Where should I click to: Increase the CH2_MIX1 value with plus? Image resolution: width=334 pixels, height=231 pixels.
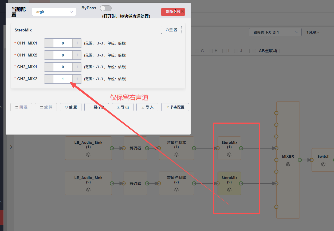(77, 67)
